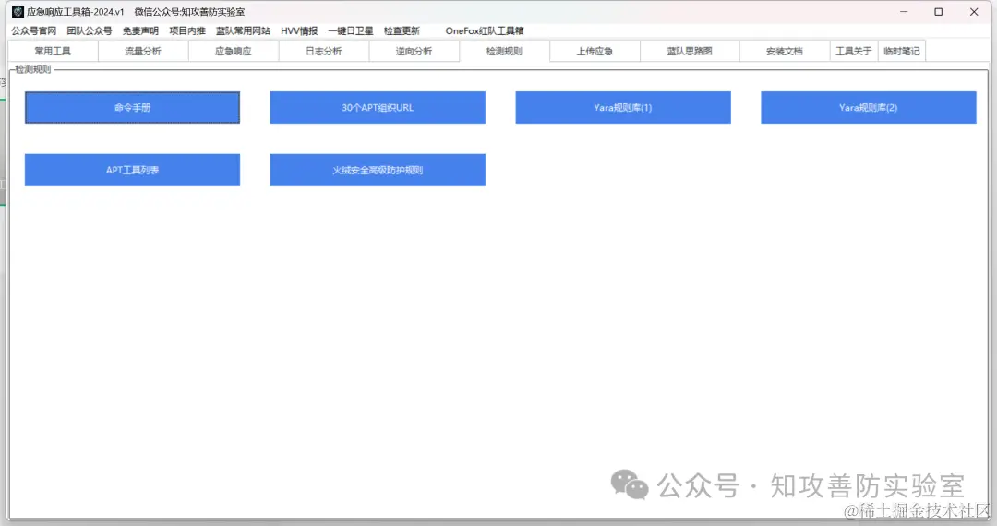
Task: Open 火绒安全高级防护规则 button
Action: (378, 170)
